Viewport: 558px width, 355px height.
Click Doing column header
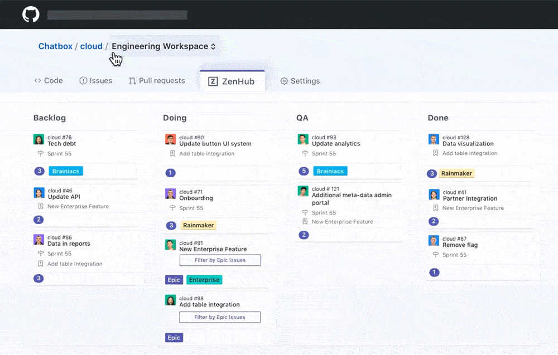175,118
